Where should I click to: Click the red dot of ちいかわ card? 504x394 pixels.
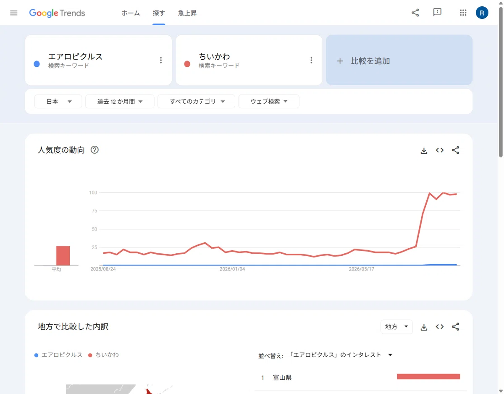point(187,64)
